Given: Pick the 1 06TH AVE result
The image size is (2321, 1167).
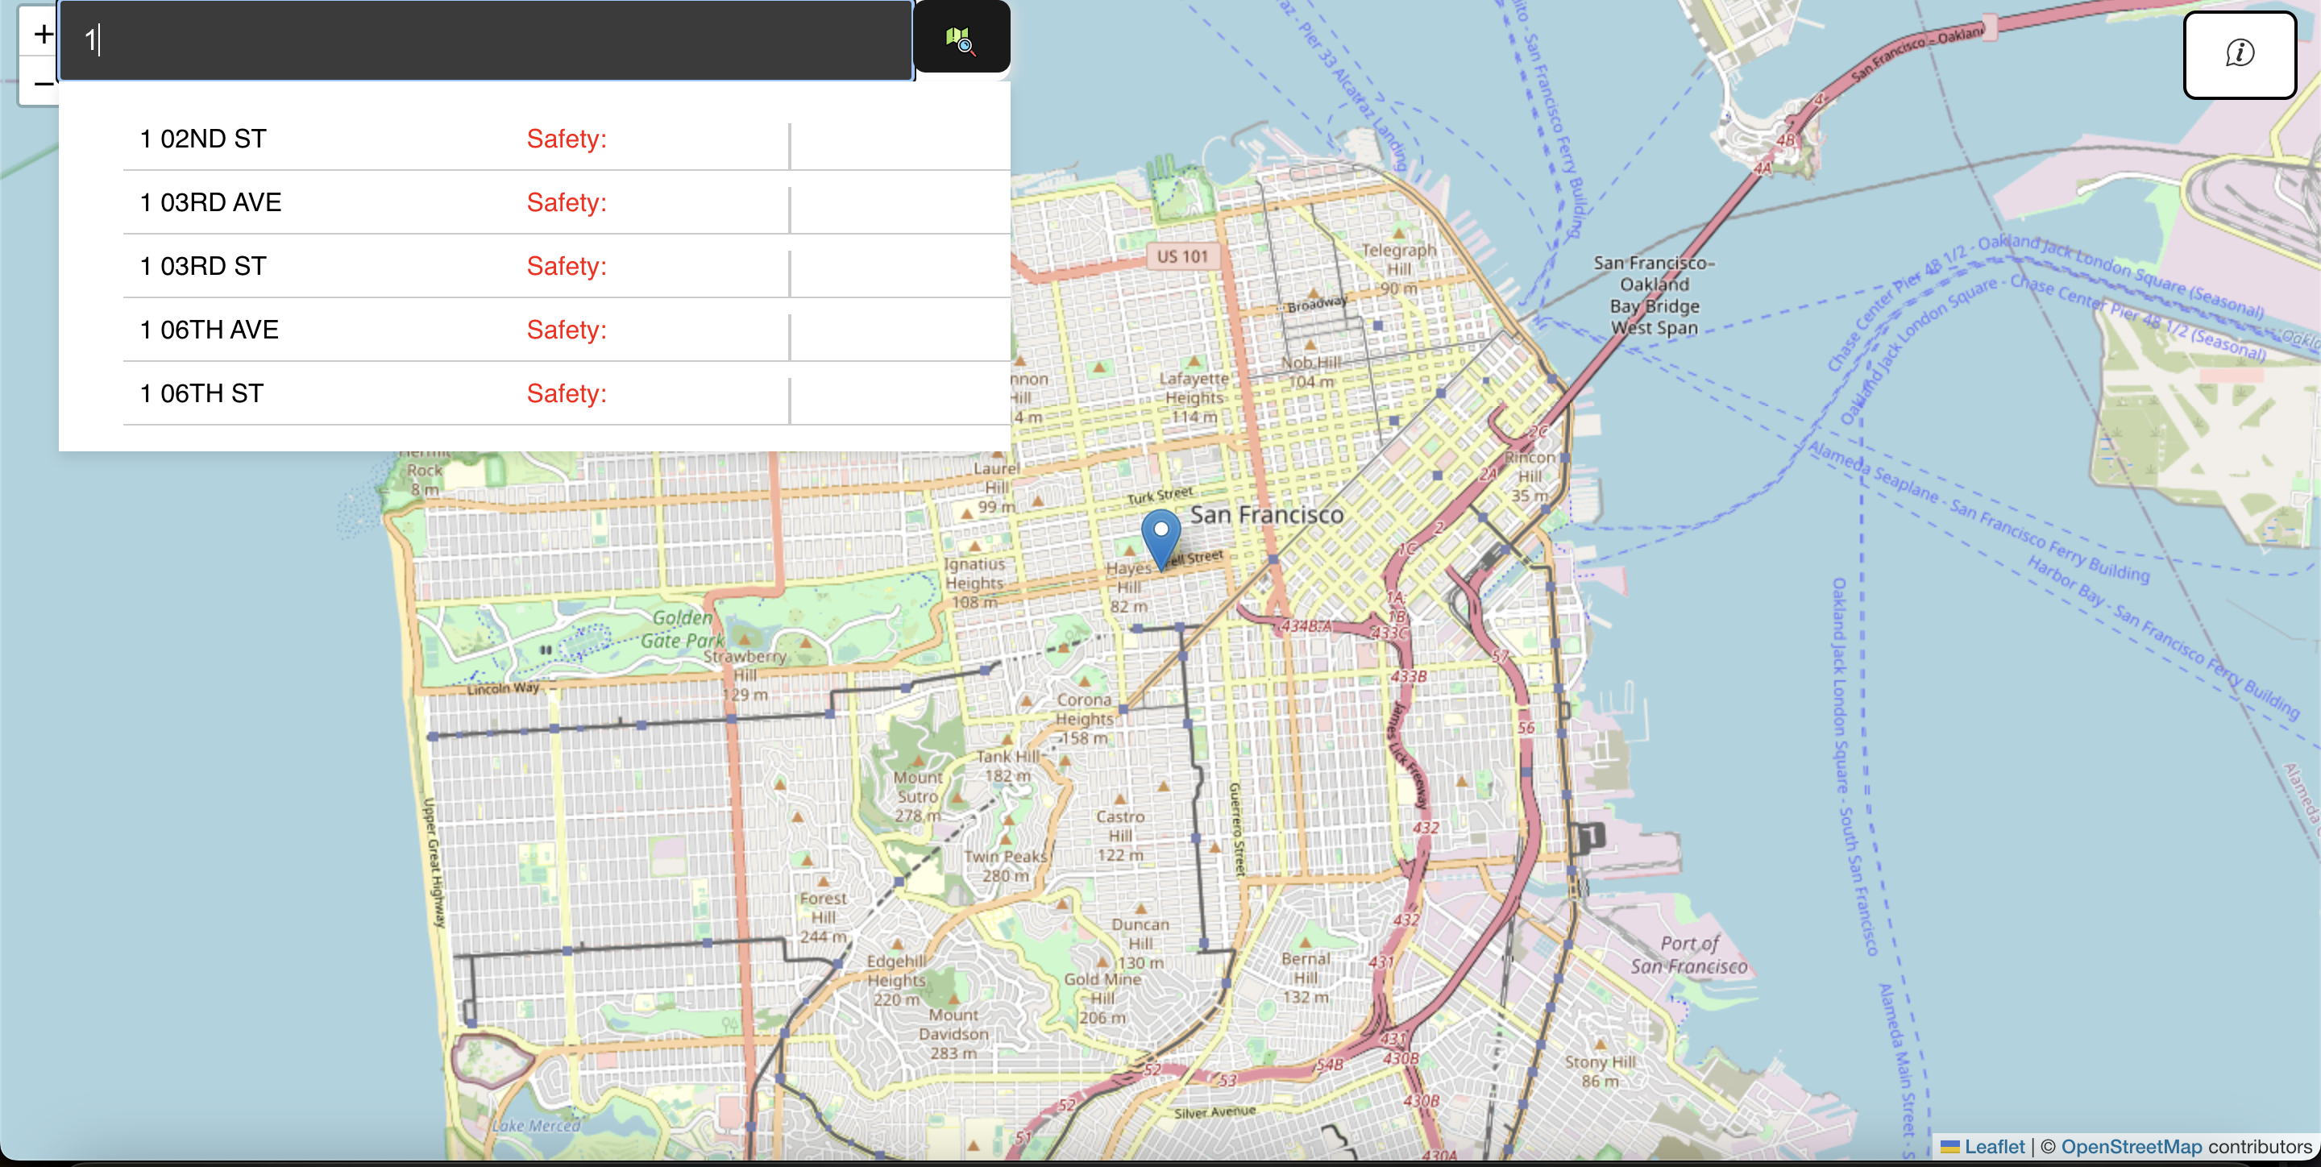Looking at the screenshot, I should (209, 330).
